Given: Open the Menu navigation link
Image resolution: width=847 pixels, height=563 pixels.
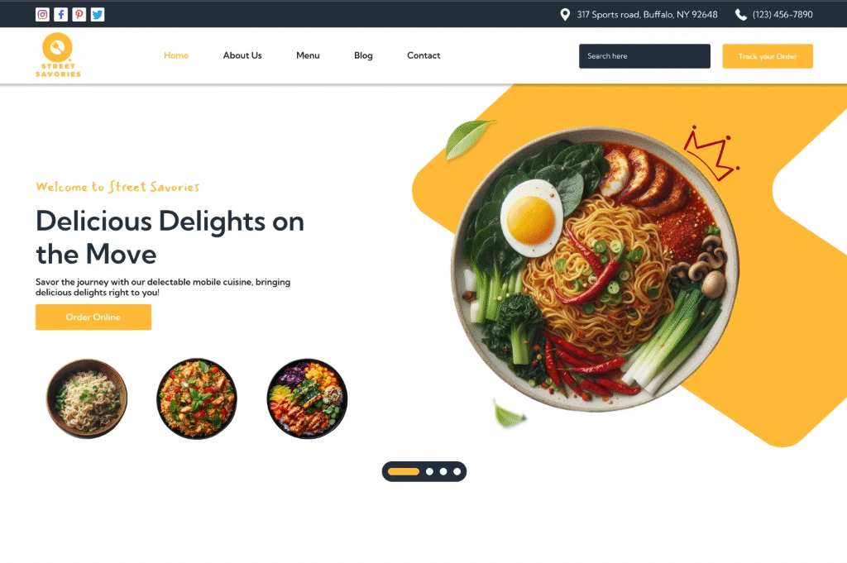Looking at the screenshot, I should coord(308,55).
